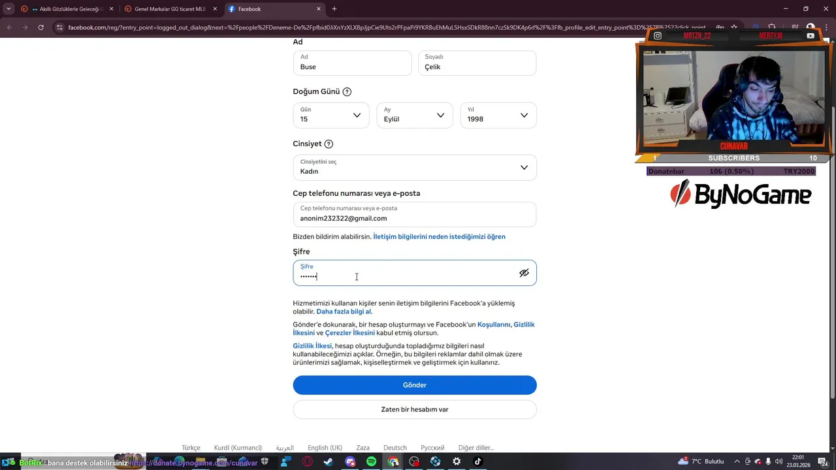Open TikTok from the taskbar
836x470 pixels.
tap(477, 462)
